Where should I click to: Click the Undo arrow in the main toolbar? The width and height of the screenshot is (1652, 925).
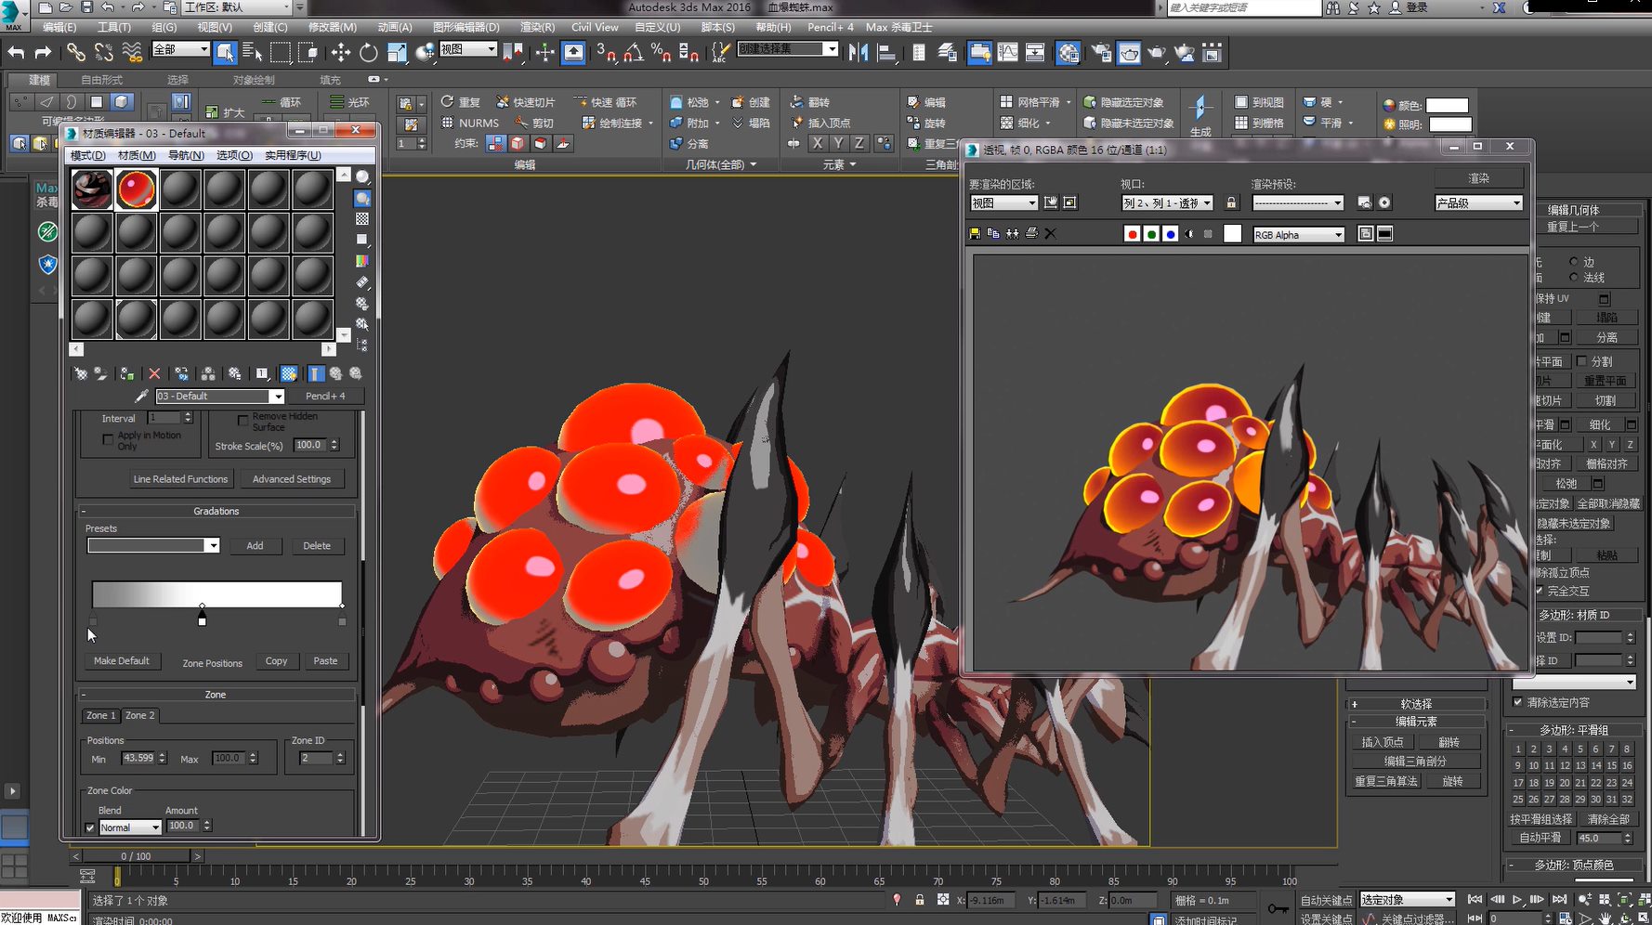coord(16,53)
